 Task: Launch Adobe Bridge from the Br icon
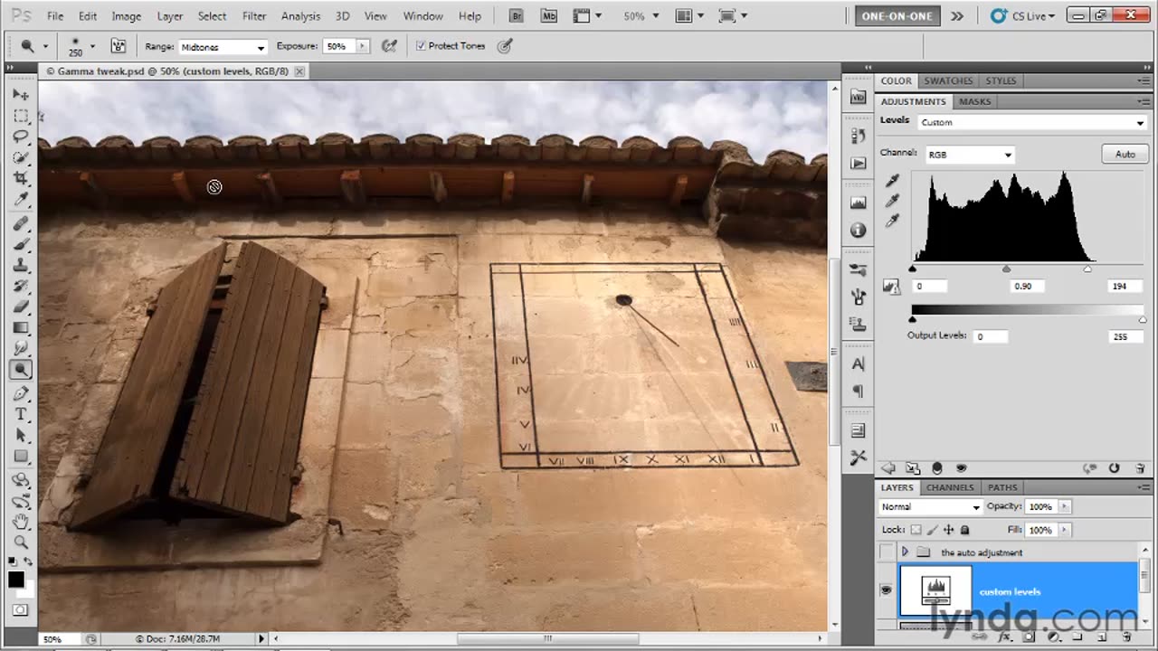tap(517, 15)
